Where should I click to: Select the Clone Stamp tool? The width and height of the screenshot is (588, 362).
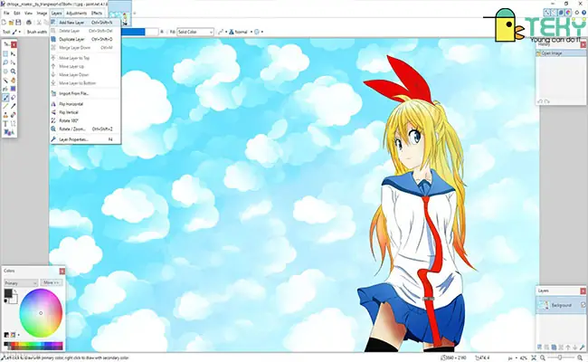tap(5, 115)
